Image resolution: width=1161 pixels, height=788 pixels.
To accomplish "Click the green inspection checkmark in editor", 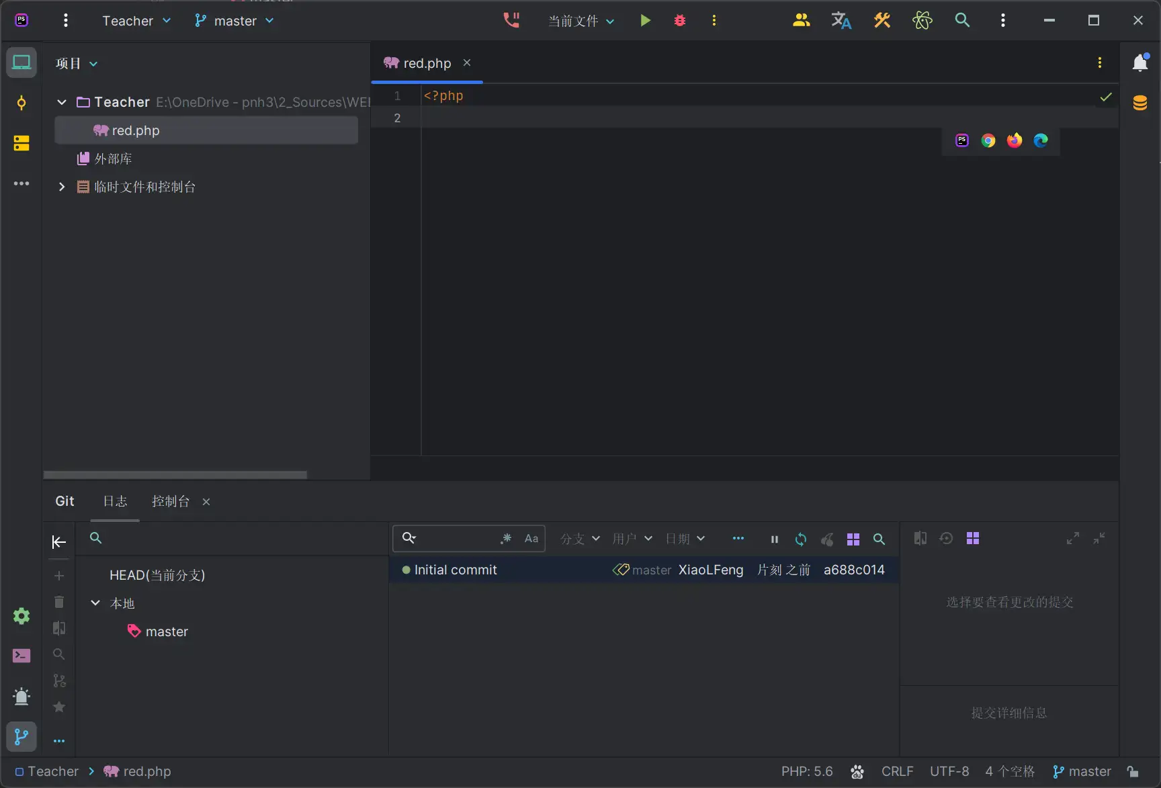I will (x=1106, y=97).
